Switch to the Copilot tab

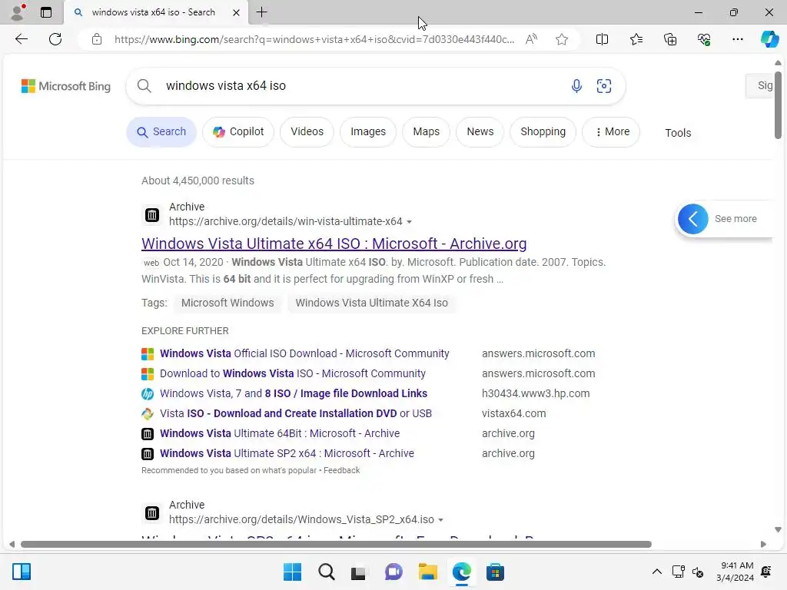(238, 132)
